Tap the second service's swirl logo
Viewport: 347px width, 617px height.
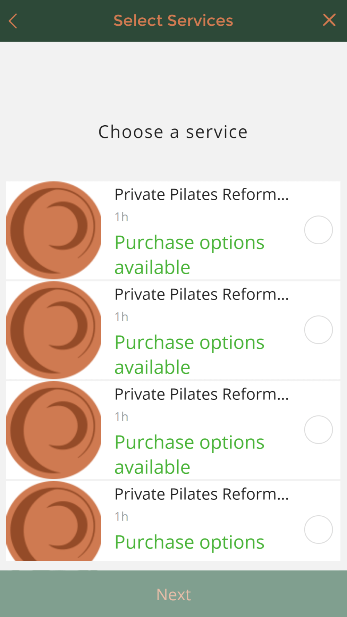(54, 330)
